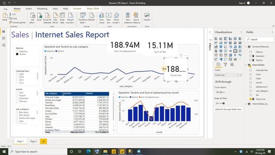Click the Paste icon in Clipboard group
The width and height of the screenshot is (275, 155).
[x=5, y=17]
